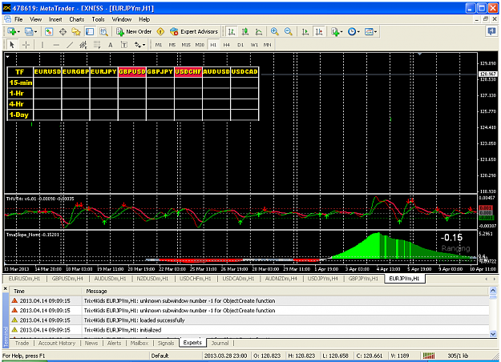Screen dimensions: 501x362
Task: Open the Templates icon
Action: [369, 31]
